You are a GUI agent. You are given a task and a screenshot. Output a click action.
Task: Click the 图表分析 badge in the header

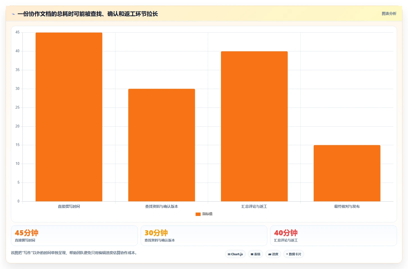pyautogui.click(x=389, y=13)
